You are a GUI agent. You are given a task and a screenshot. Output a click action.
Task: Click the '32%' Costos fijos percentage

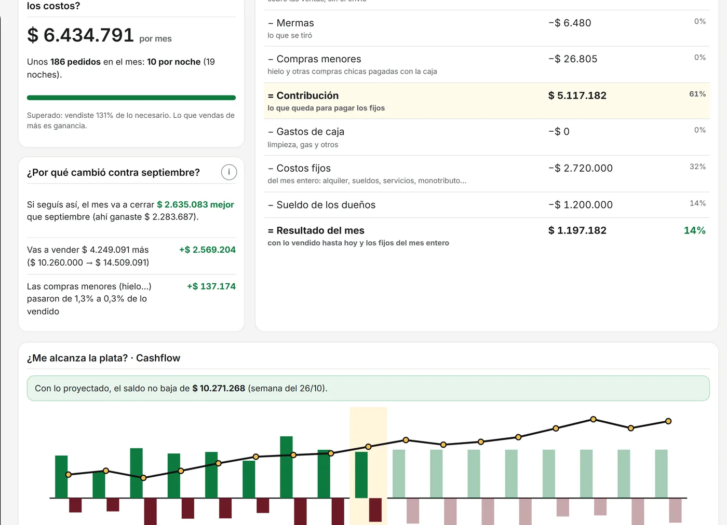click(x=697, y=167)
